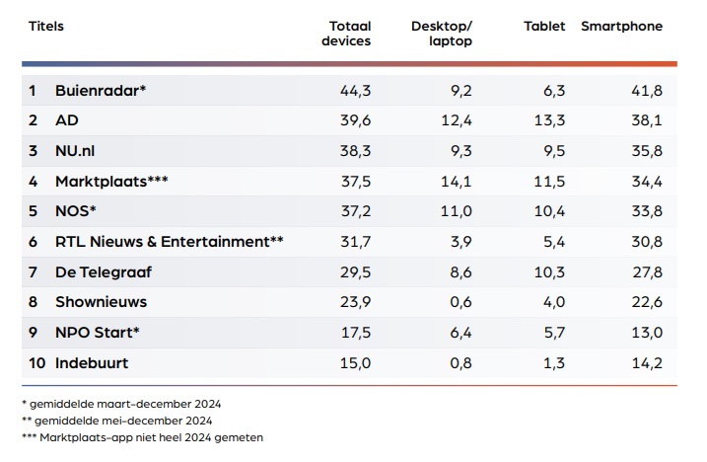Click NPO Start tablet value 5,7
This screenshot has height=462, width=707.
pyautogui.click(x=554, y=333)
